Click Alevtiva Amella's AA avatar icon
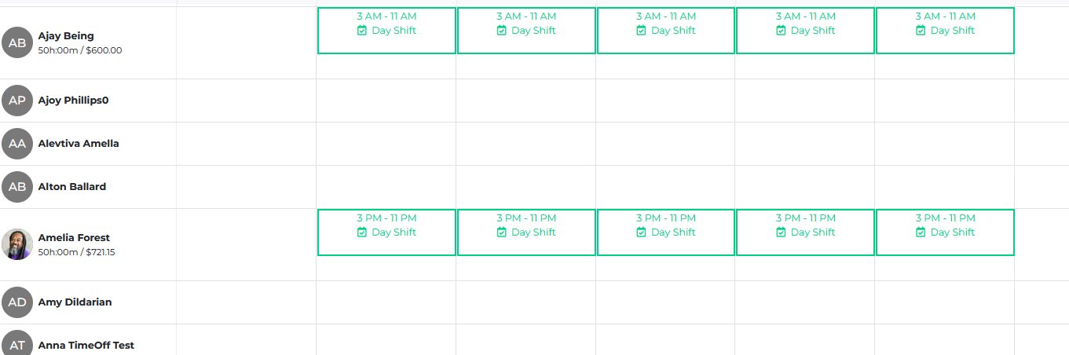 pos(17,144)
